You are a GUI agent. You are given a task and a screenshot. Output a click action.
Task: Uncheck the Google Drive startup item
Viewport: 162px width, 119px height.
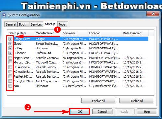10,39
